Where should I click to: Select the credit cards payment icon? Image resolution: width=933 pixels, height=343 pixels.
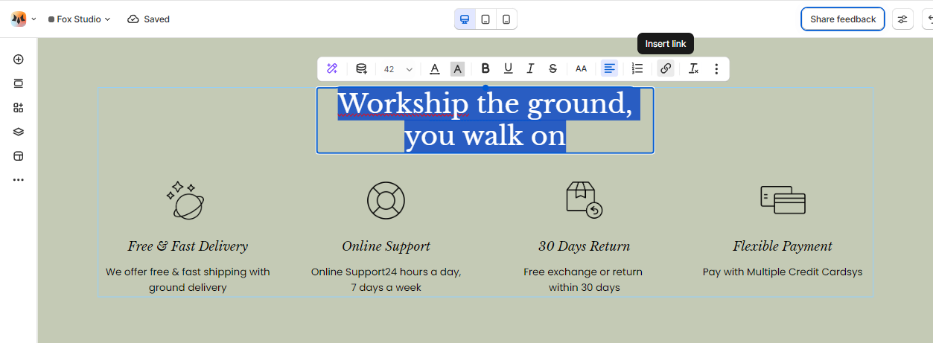(x=783, y=199)
